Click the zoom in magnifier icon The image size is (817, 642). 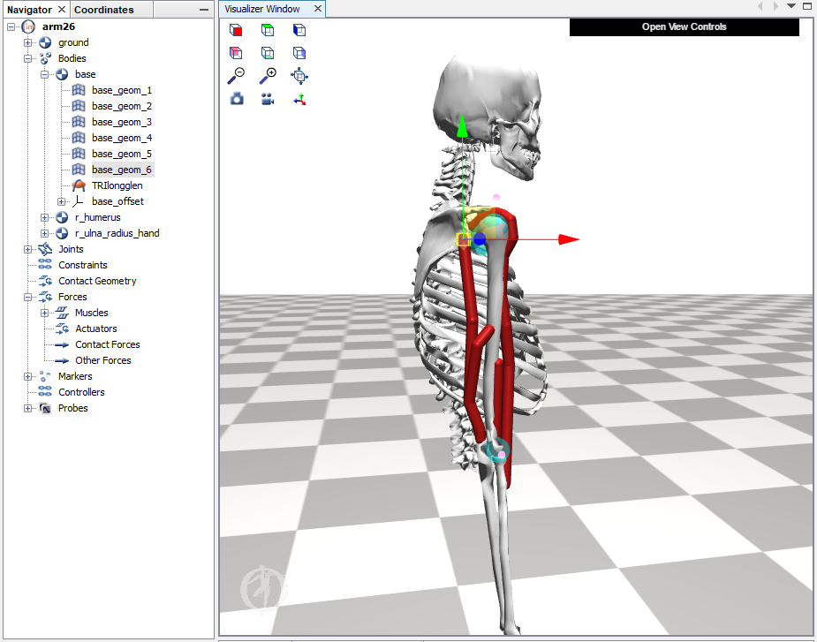point(268,75)
